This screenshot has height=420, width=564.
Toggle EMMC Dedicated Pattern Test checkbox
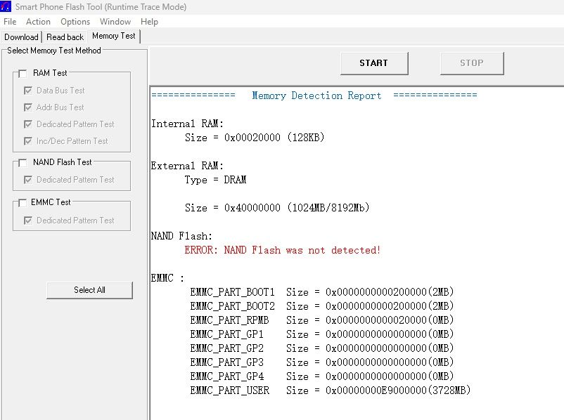coord(28,221)
